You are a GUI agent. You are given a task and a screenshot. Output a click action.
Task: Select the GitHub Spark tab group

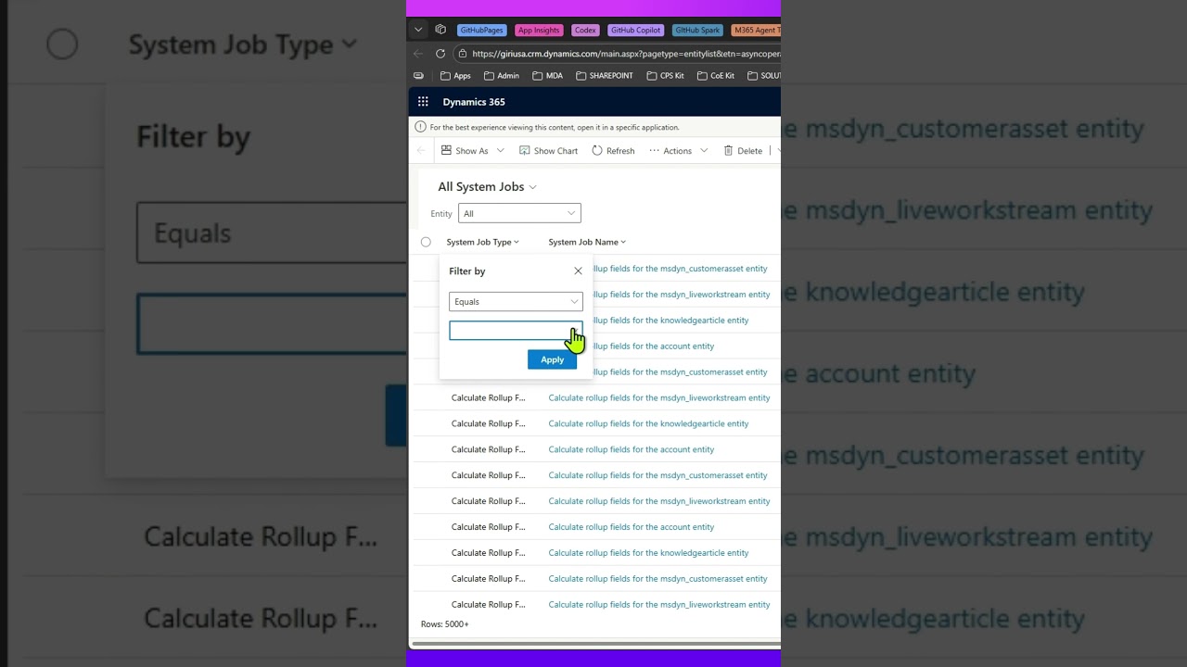697,30
